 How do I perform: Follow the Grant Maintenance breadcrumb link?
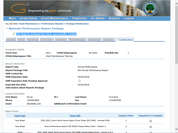pyautogui.click(x=29, y=24)
